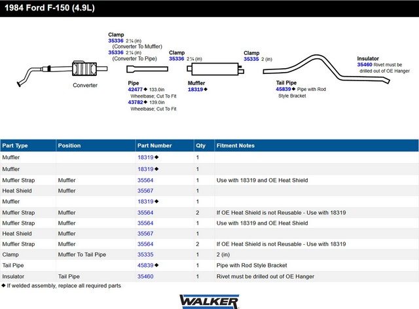Open pipe part 43782 in the diagram
This screenshot has width=419, height=309.
point(136,101)
